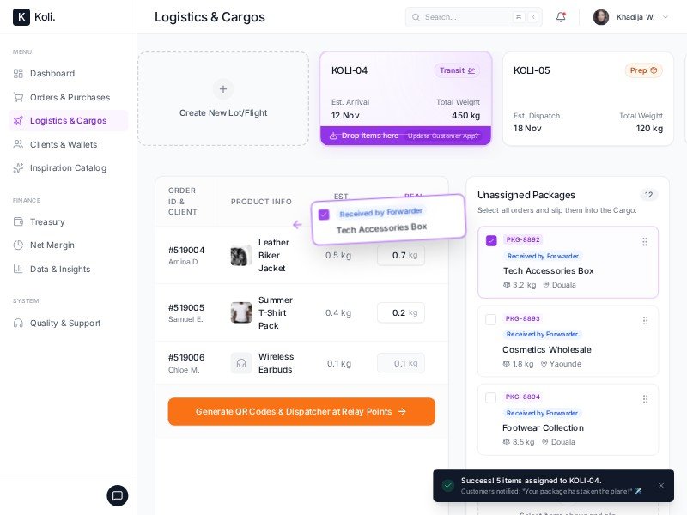Grab the drag handle on PKG-8892
687x515 pixels.
[645, 241]
